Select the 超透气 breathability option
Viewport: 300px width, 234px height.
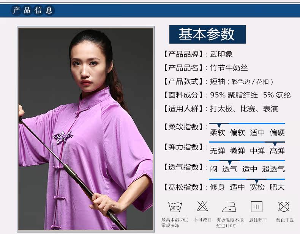point(273,169)
